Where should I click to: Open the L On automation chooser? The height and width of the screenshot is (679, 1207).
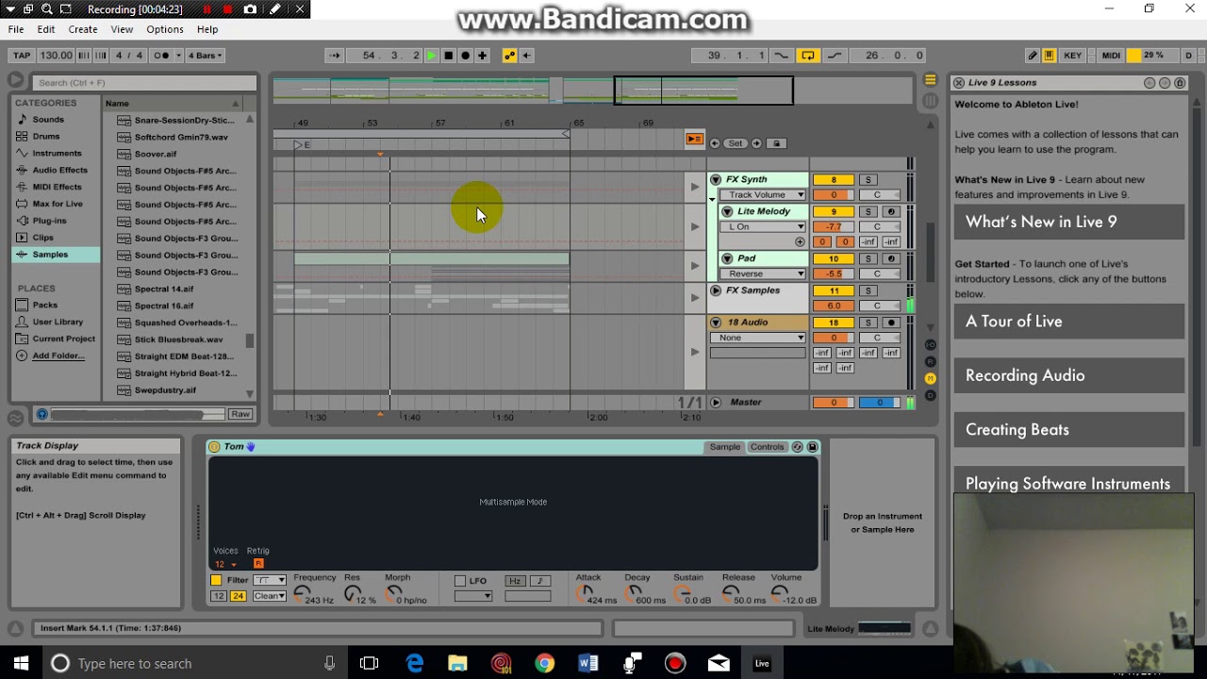coord(763,227)
